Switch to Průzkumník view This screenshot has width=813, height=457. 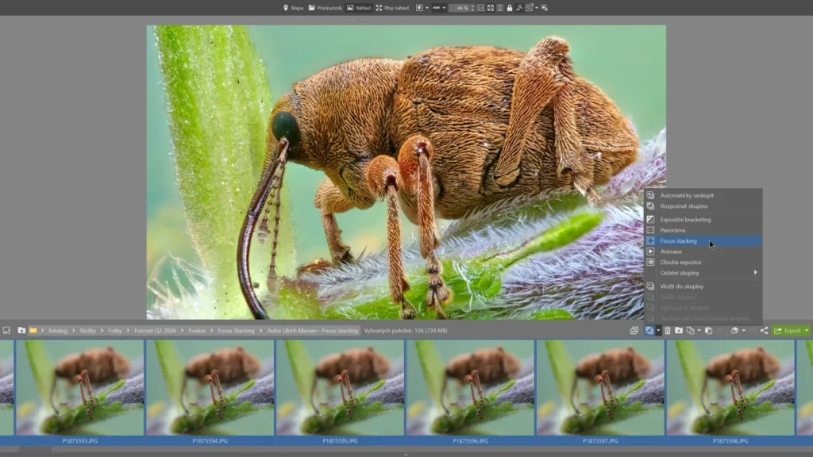[326, 8]
